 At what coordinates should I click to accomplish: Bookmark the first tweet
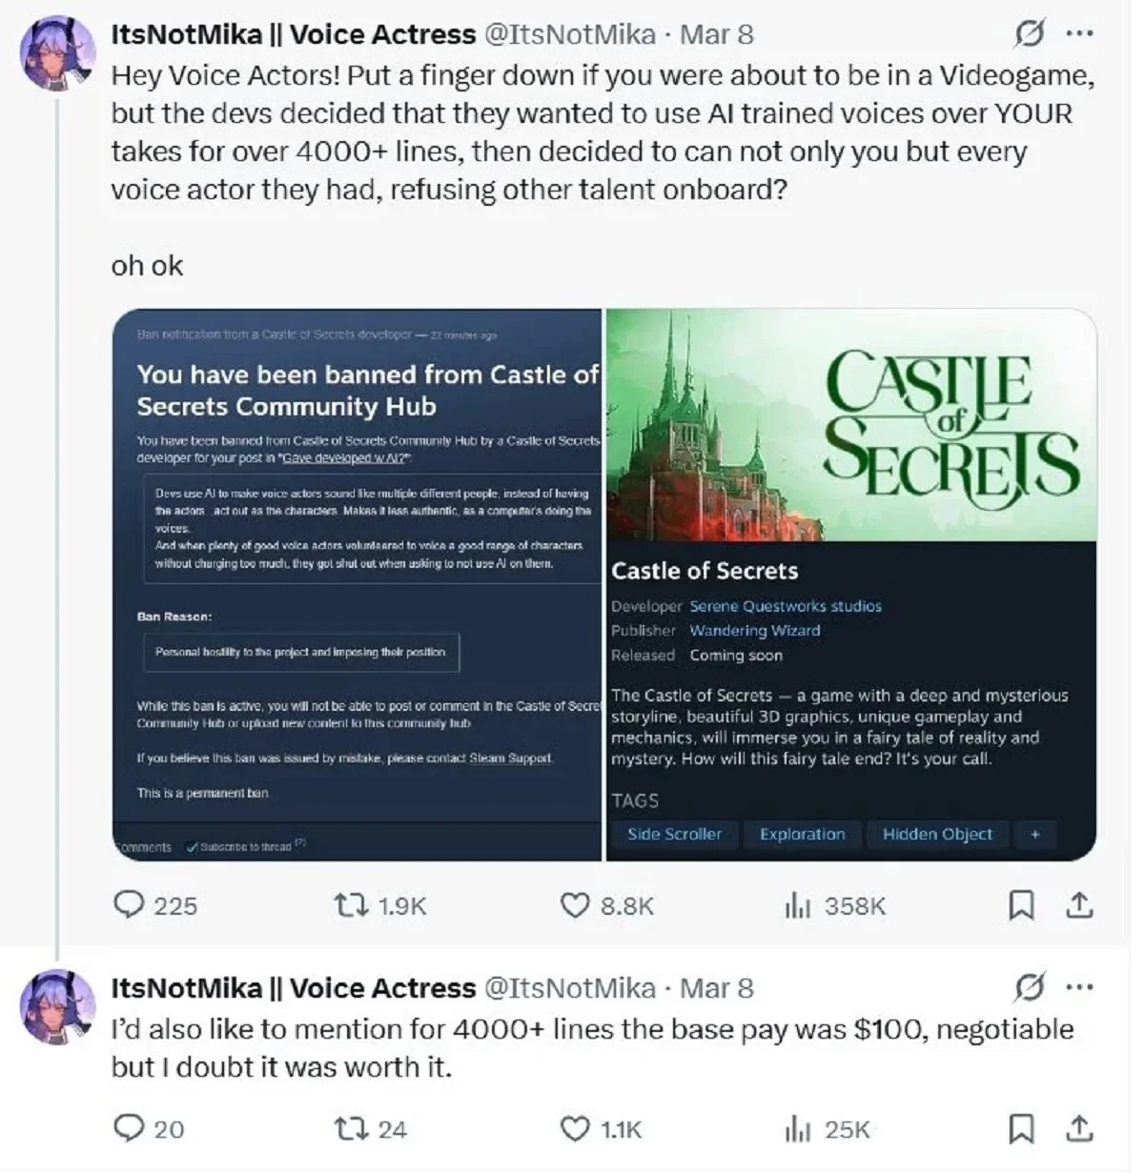click(1021, 904)
